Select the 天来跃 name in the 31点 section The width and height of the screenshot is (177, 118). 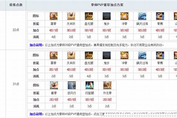coord(71,63)
